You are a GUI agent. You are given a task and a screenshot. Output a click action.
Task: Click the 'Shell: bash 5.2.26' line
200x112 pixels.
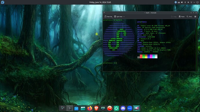[x=145, y=35]
